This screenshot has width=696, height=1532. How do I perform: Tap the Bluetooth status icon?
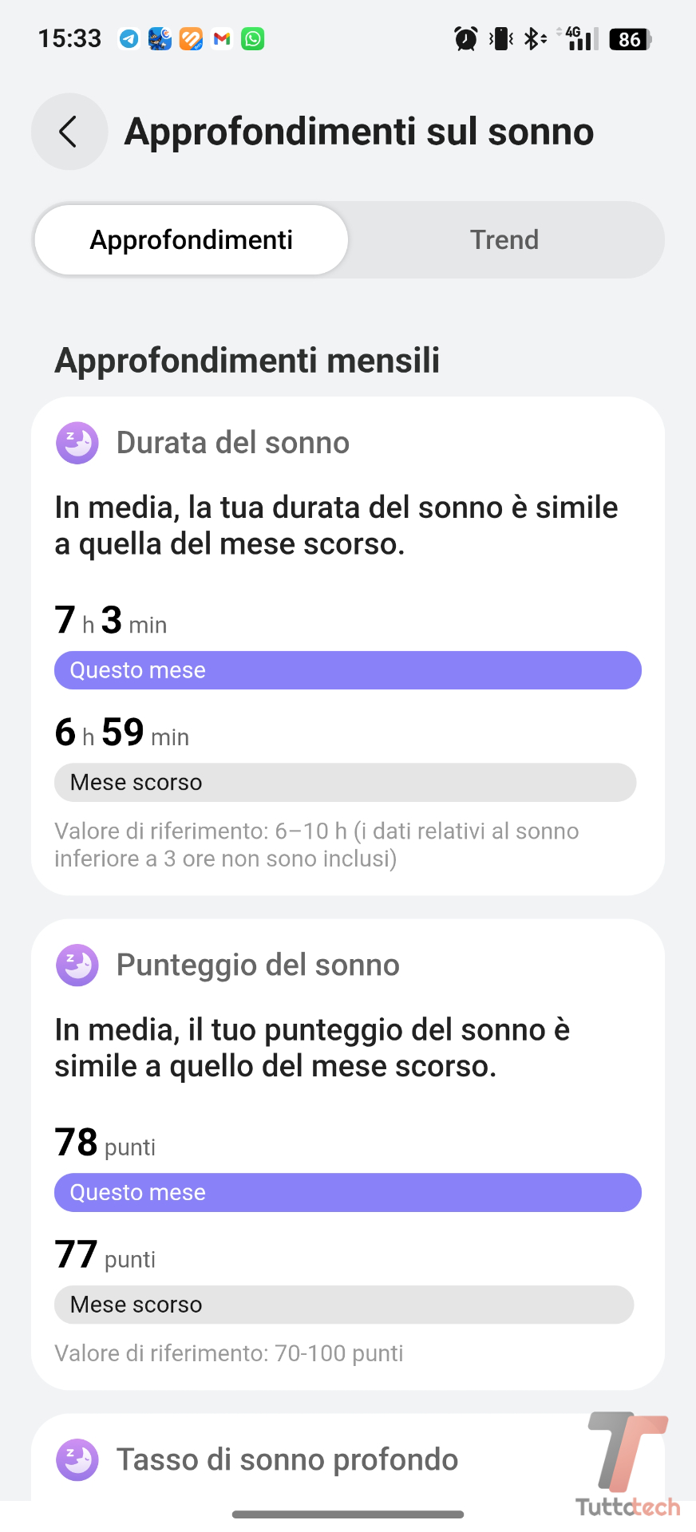click(x=533, y=38)
